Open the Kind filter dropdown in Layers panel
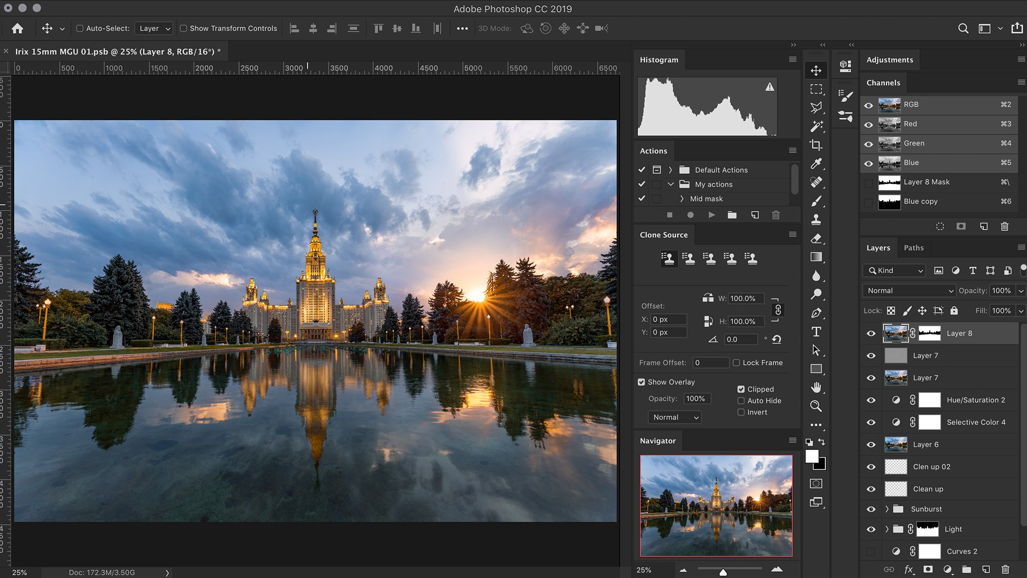This screenshot has height=578, width=1027. pos(893,270)
